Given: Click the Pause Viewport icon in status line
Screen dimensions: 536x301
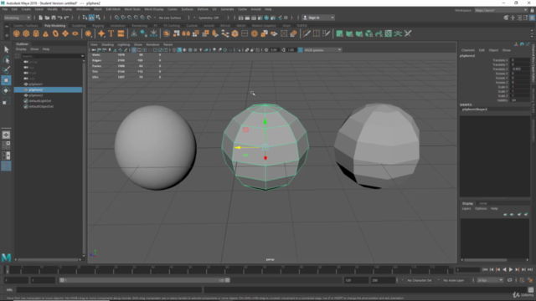Looking at the screenshot, I should pyautogui.click(x=286, y=18).
